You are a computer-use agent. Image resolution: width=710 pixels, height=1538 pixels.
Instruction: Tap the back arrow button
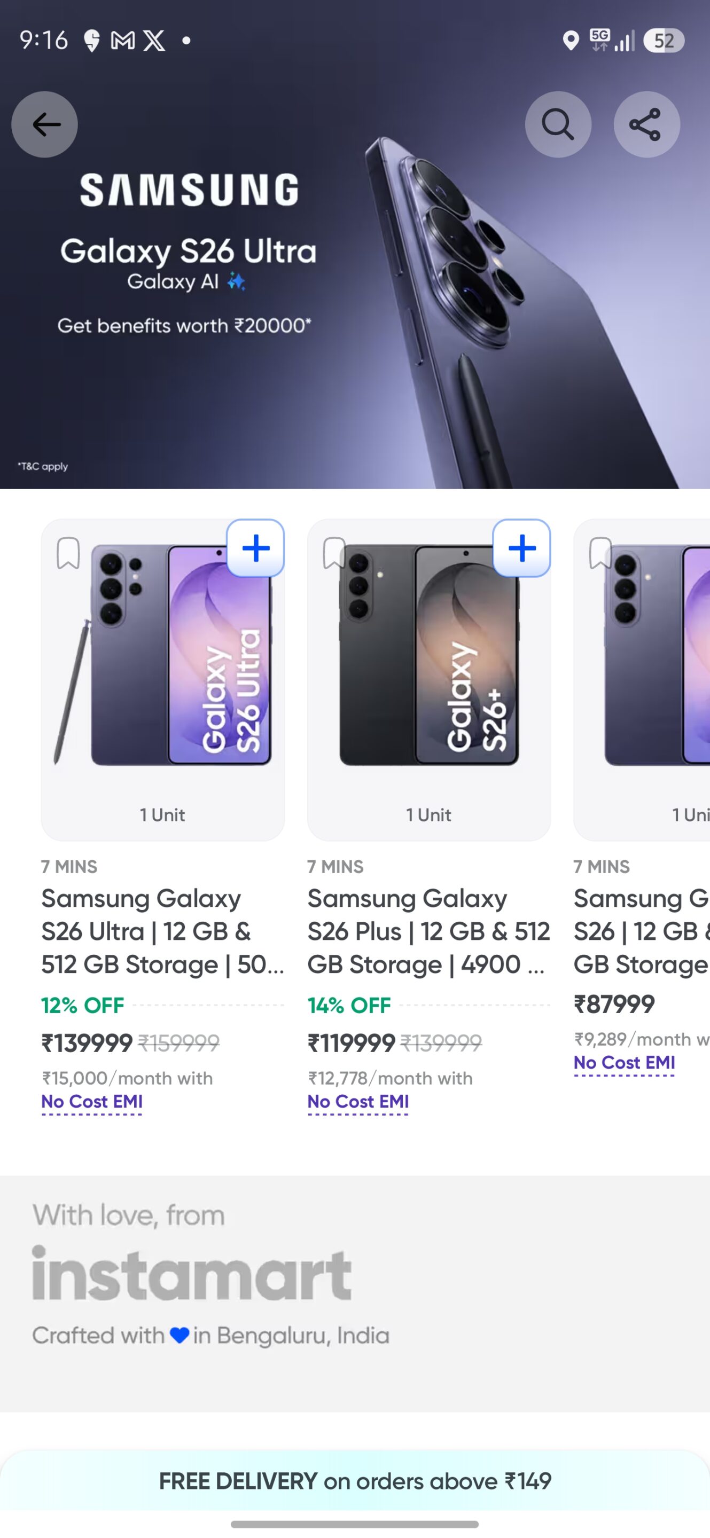point(45,124)
